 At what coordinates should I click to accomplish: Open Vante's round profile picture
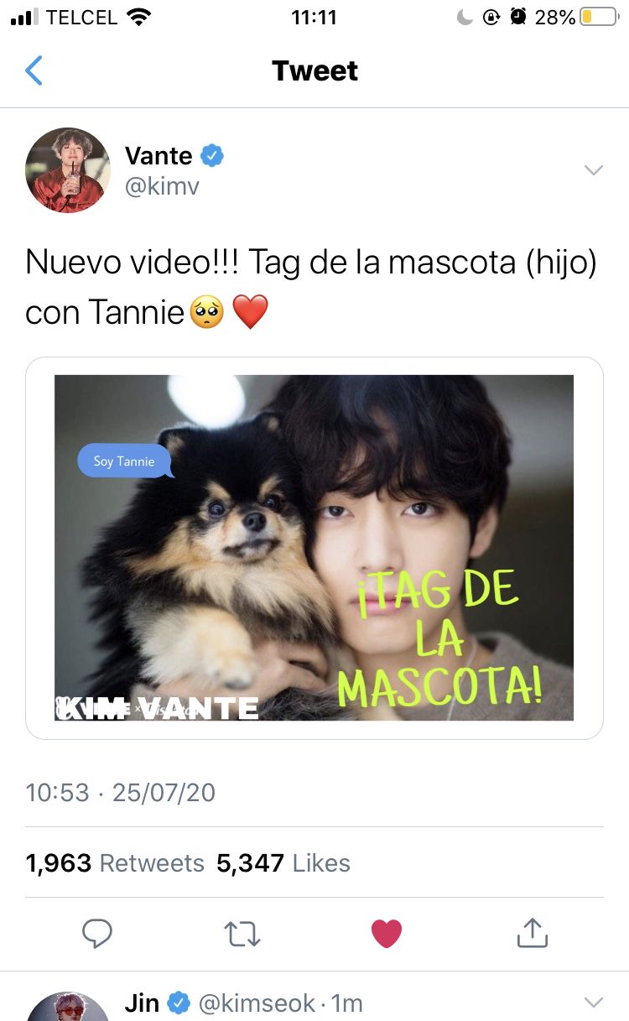68,170
